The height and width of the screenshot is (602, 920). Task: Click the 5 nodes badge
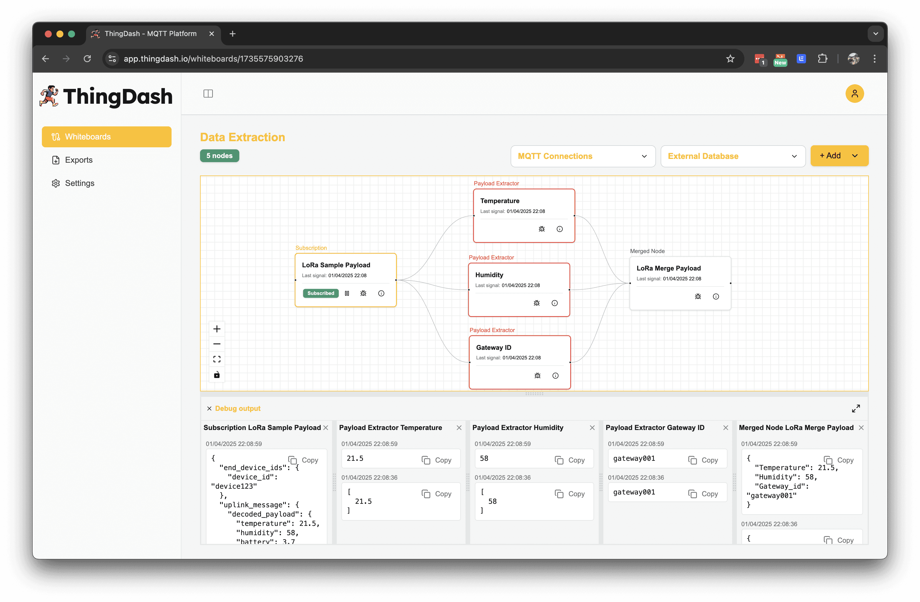(219, 156)
